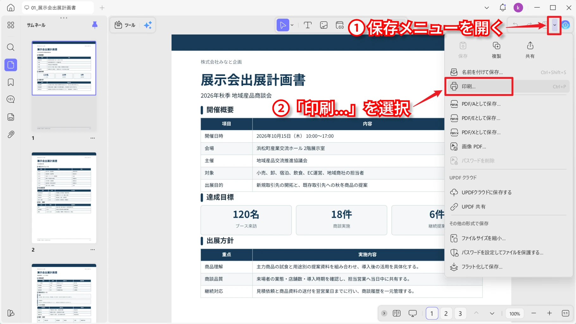The height and width of the screenshot is (324, 576).
Task: Choose PDF/Aとして保存... menu item
Action: click(508, 104)
